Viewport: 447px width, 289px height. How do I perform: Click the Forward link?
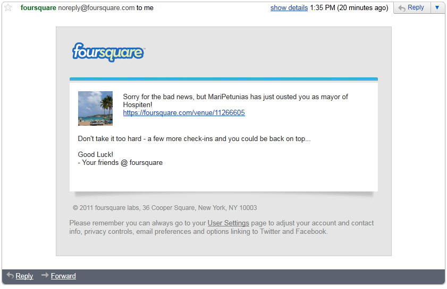(x=63, y=276)
